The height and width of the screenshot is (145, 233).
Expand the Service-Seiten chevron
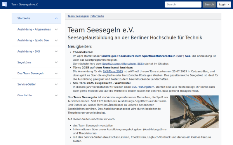tap(56, 84)
